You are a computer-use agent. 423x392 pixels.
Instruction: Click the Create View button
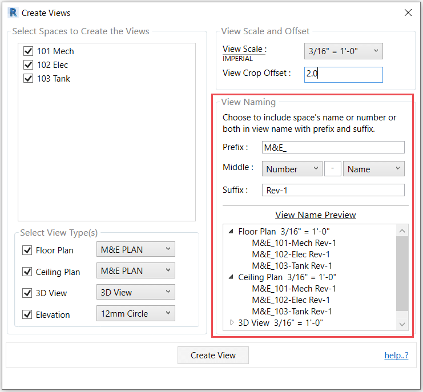(213, 355)
